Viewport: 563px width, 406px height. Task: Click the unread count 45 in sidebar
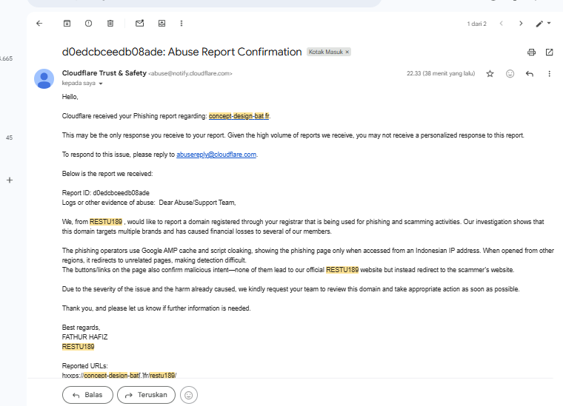pyautogui.click(x=10, y=138)
